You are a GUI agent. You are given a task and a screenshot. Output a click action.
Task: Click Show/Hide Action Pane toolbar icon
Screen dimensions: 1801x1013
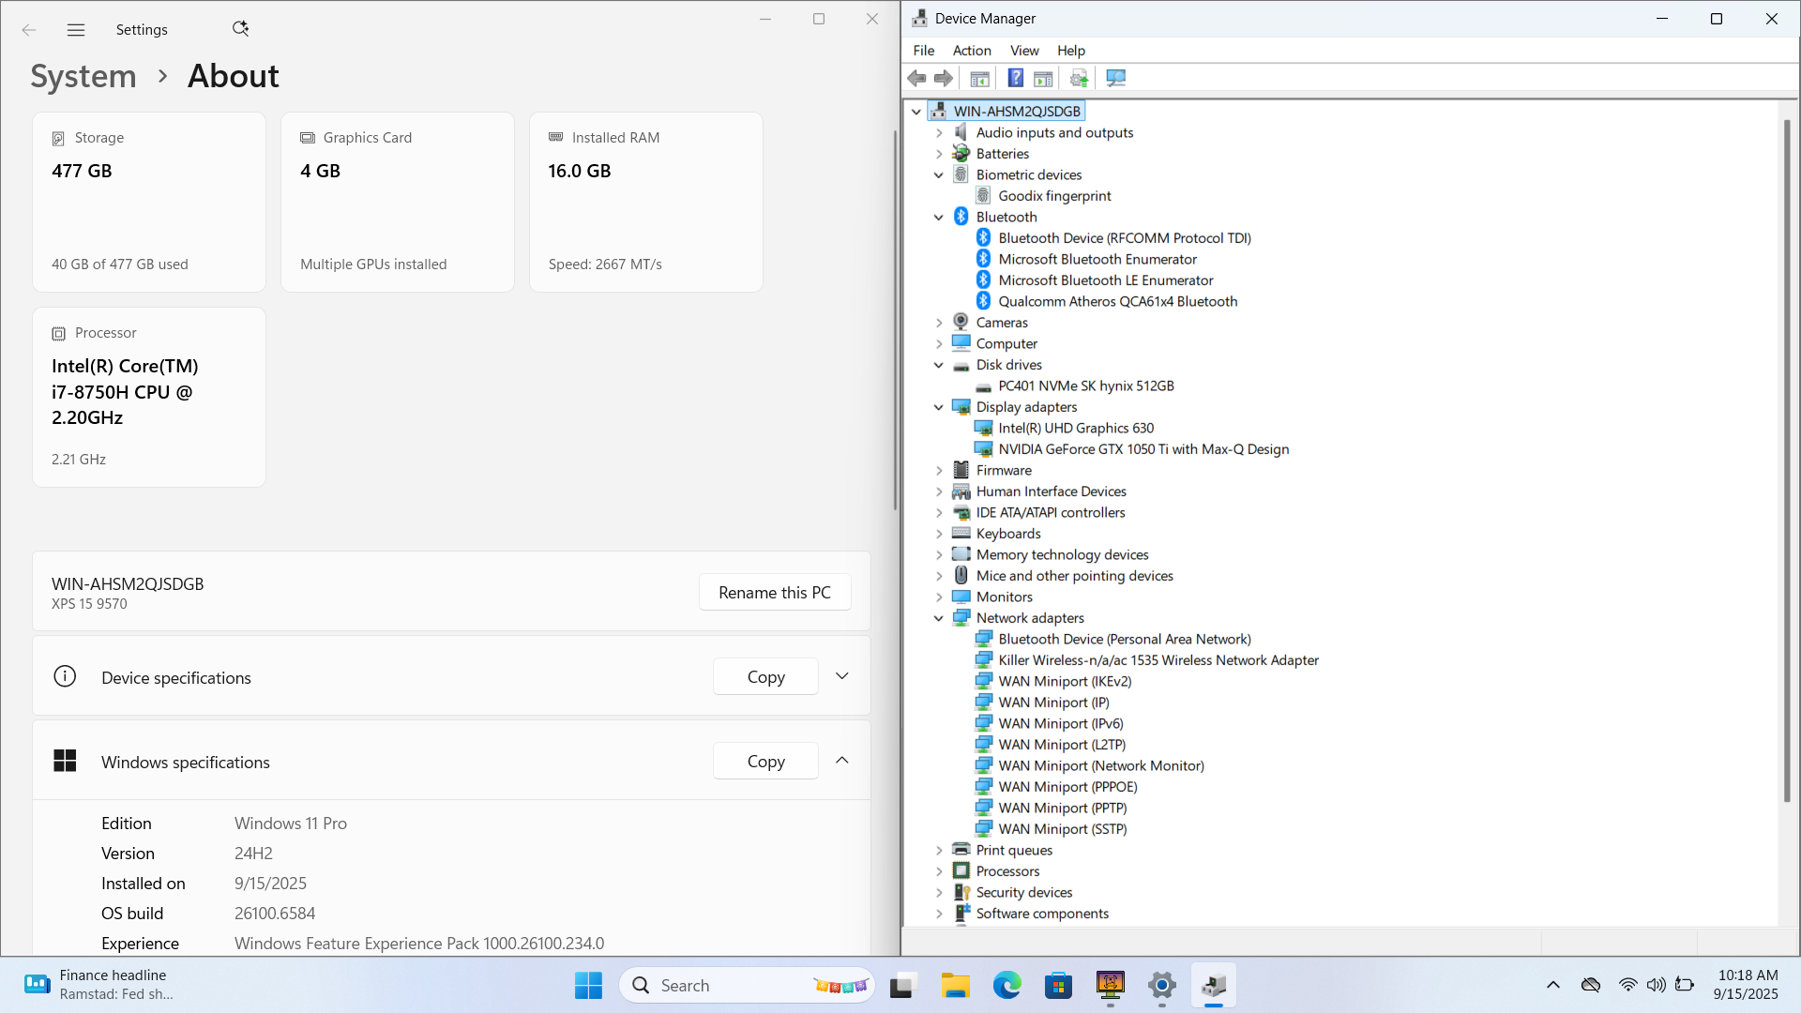1043,79
